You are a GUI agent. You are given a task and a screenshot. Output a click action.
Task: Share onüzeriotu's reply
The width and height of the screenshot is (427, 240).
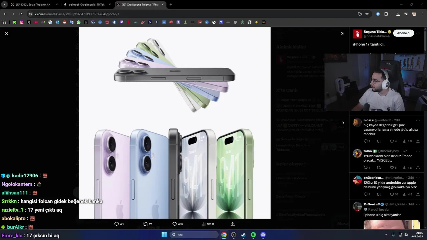(x=418, y=194)
